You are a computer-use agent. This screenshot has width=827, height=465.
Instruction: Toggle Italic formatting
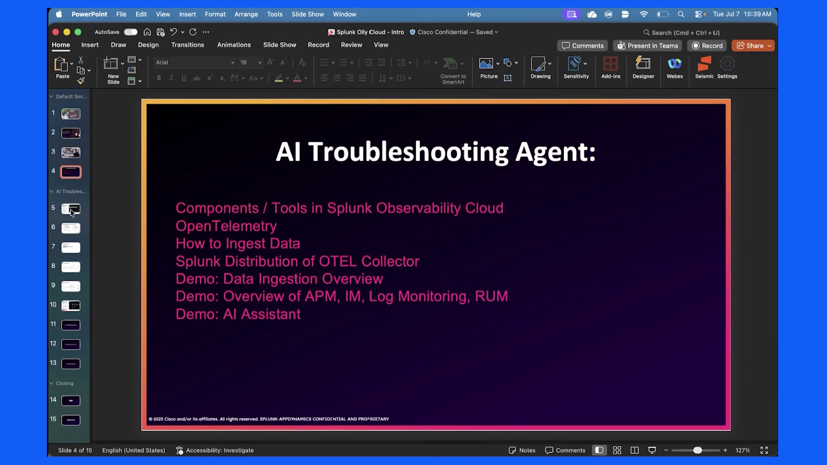point(171,78)
